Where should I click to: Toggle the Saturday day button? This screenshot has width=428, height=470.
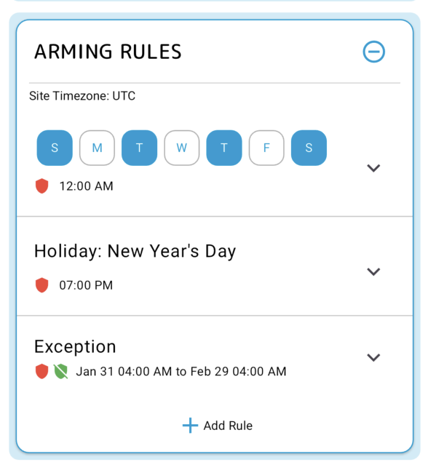(309, 148)
